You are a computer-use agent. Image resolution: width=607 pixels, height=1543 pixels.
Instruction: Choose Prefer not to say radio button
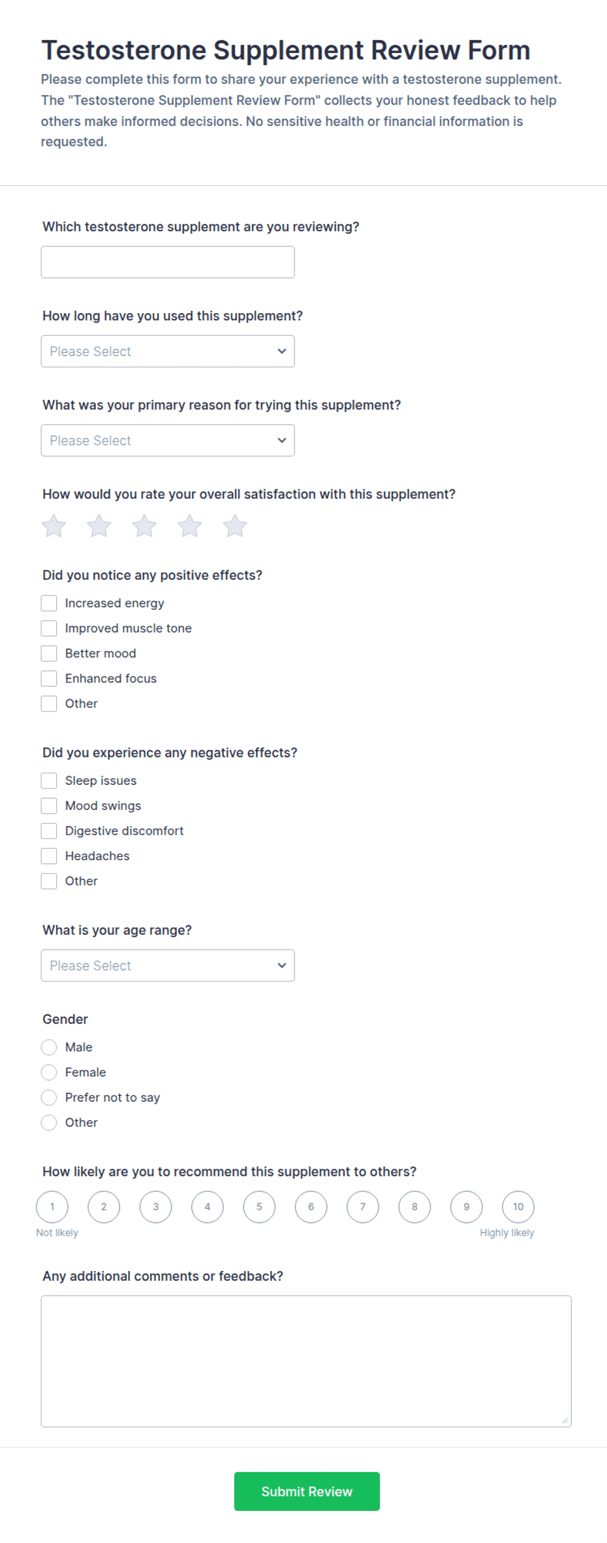49,1098
